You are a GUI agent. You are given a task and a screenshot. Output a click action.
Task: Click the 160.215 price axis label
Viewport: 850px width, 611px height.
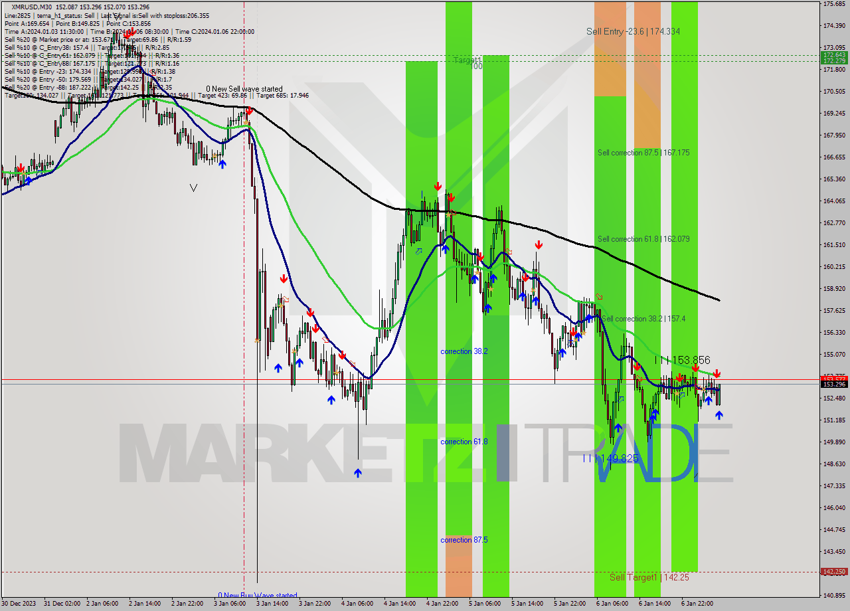(834, 266)
